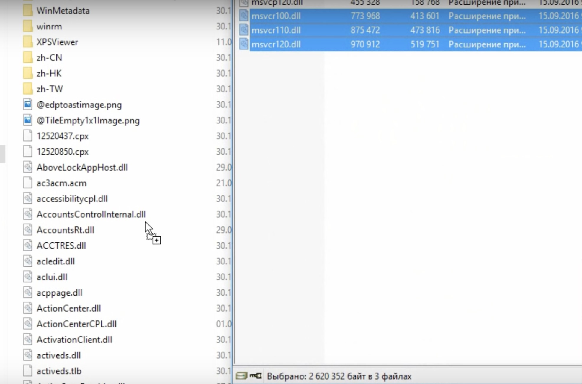Click msvcr110.dll name in archive list

pyautogui.click(x=276, y=30)
